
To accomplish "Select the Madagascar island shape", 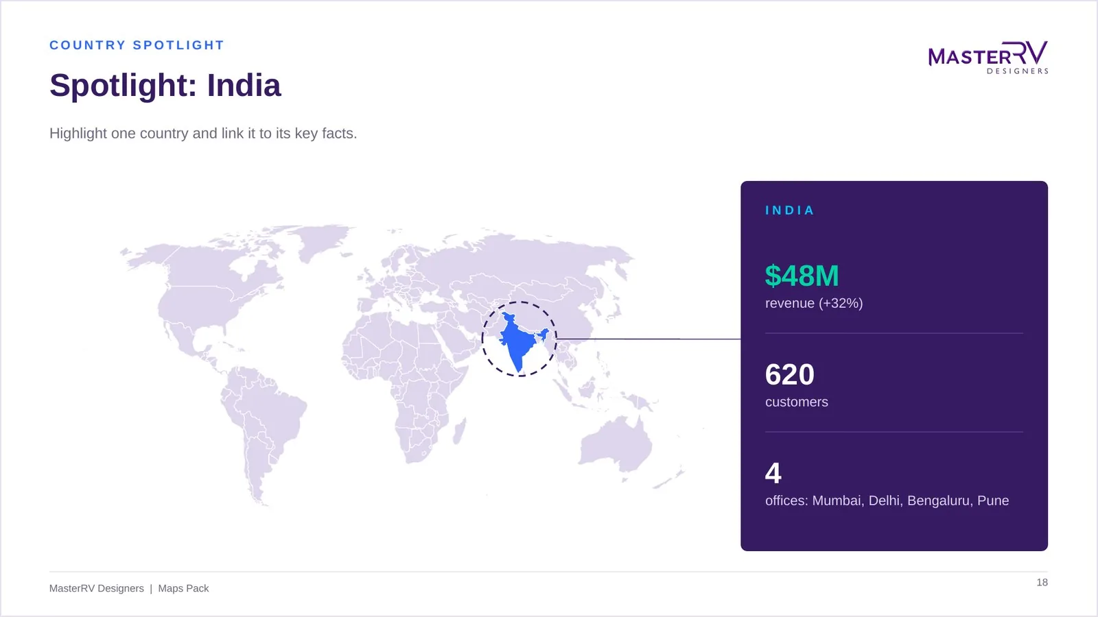I will pos(460,431).
